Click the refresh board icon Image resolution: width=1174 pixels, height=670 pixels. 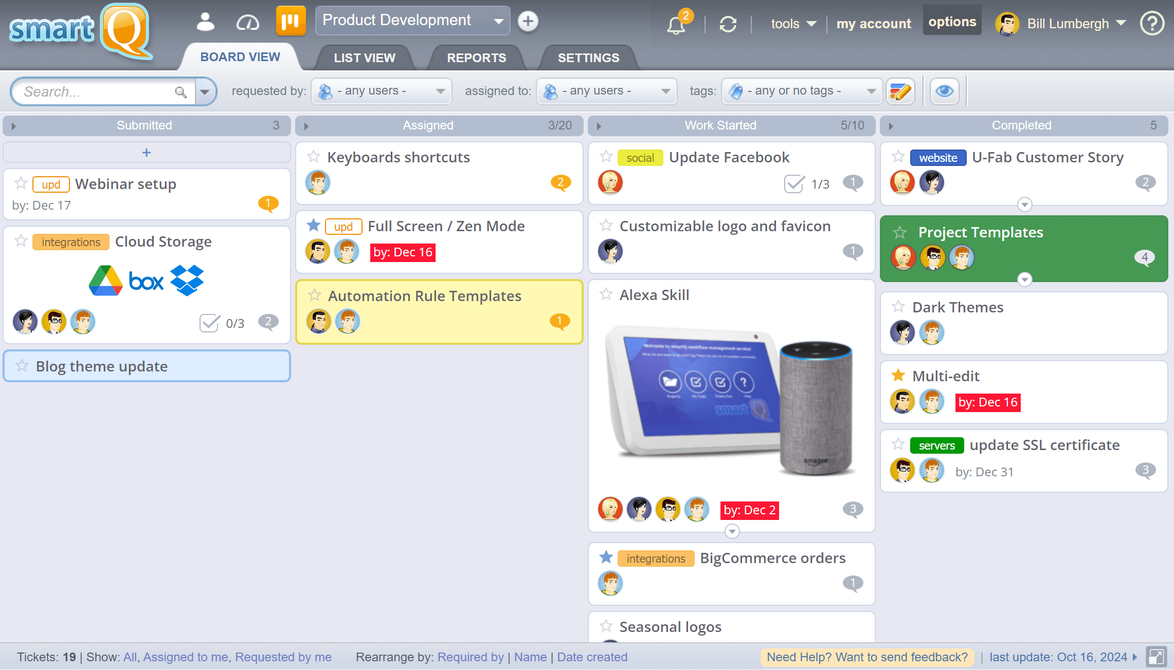(x=728, y=24)
